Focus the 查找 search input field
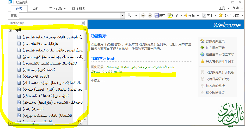 [70, 16]
